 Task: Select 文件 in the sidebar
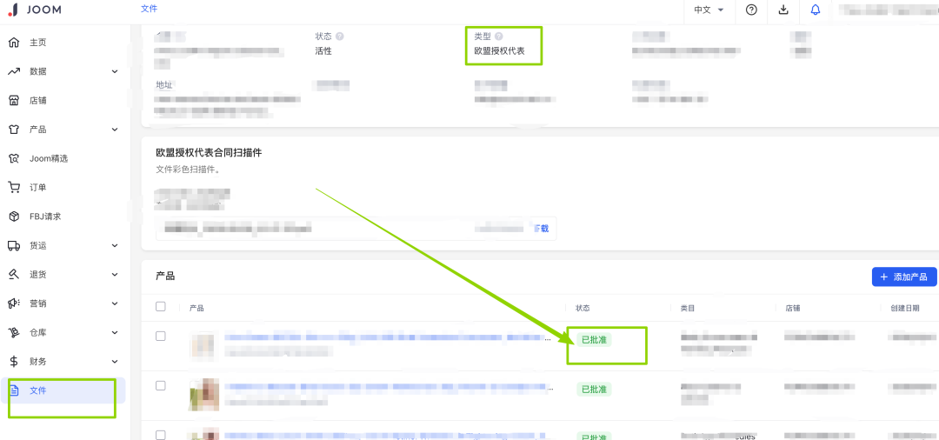(63, 390)
